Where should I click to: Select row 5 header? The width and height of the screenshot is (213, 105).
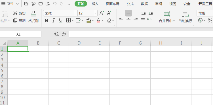point(4,70)
